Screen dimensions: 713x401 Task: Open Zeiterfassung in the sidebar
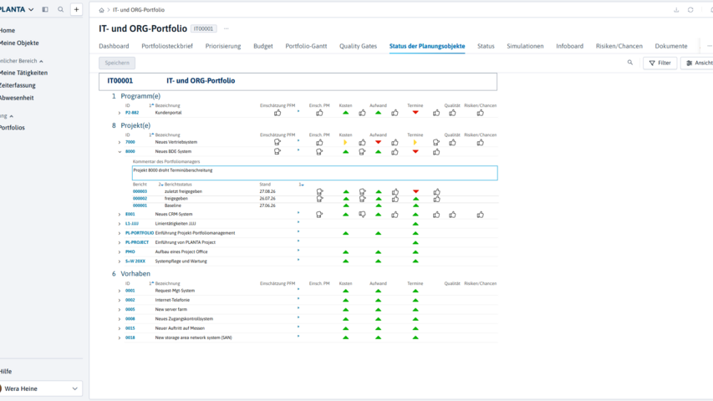[18, 85]
